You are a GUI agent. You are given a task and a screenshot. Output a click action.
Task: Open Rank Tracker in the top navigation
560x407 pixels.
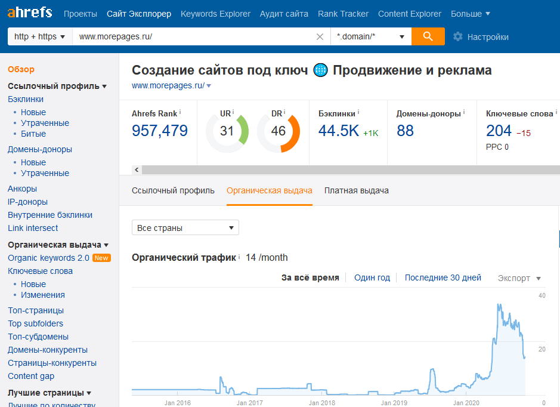[343, 14]
